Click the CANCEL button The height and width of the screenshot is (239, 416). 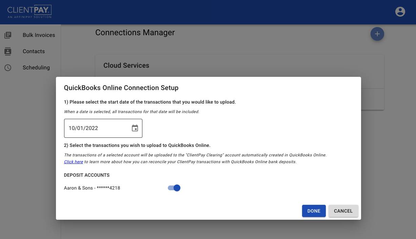click(x=343, y=211)
